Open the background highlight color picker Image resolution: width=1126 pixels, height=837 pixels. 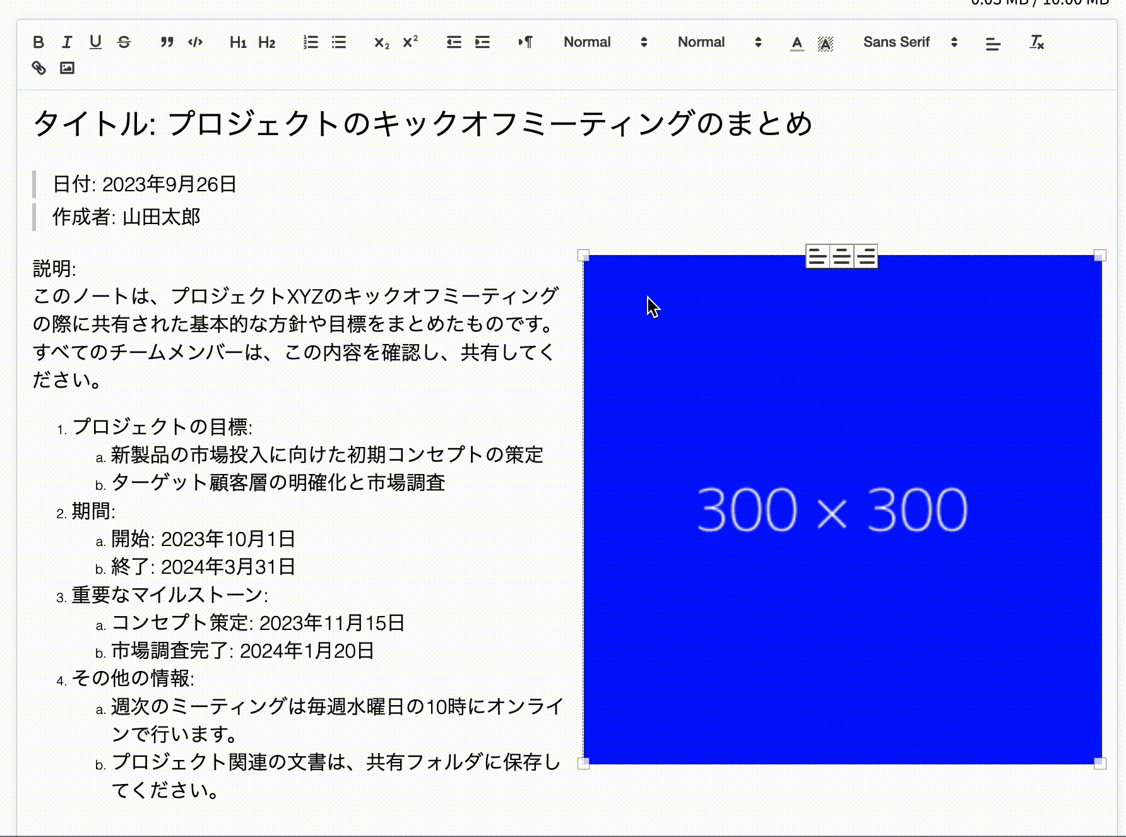tap(826, 43)
